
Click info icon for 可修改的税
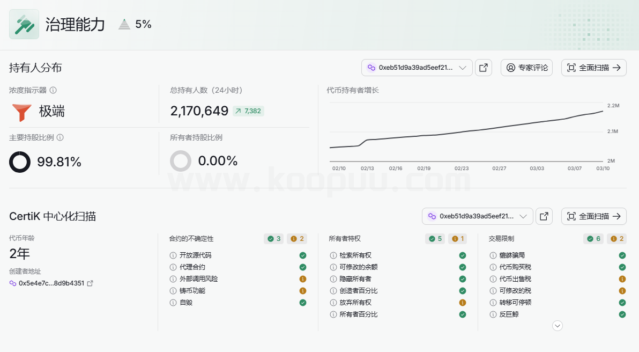[493, 291]
